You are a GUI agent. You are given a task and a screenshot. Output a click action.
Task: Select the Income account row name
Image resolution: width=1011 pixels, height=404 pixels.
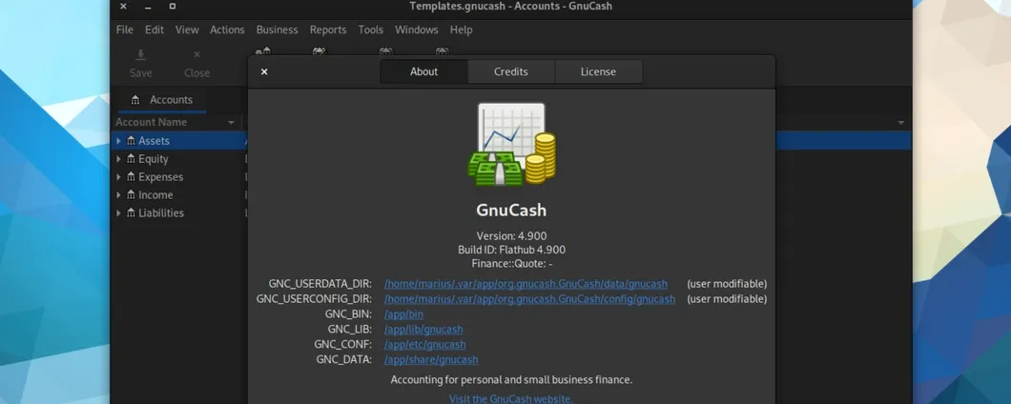(x=155, y=194)
